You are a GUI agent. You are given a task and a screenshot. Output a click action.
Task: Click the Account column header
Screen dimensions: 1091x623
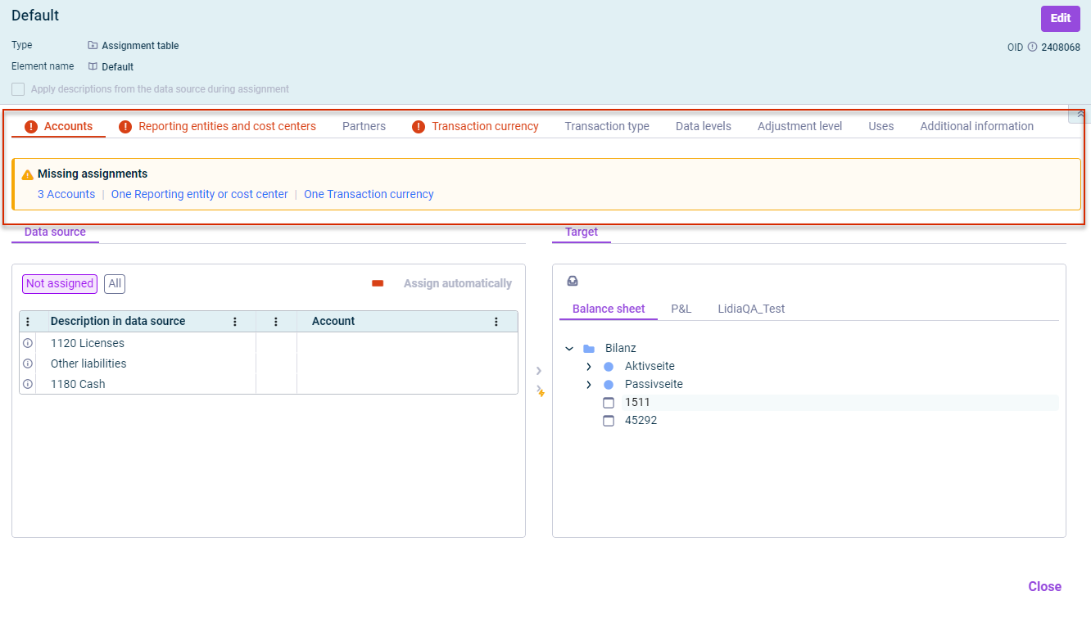[x=333, y=321]
